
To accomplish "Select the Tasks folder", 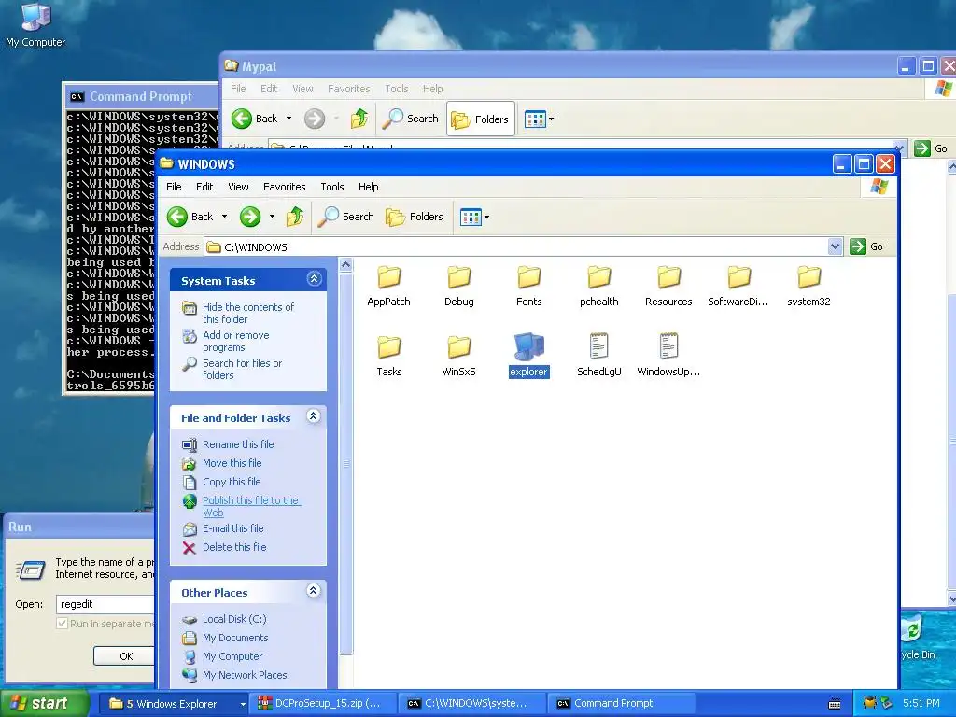I will pos(389,357).
